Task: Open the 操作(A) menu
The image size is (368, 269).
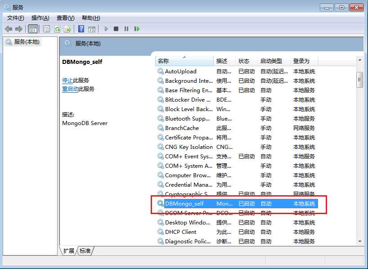Action: [x=40, y=18]
